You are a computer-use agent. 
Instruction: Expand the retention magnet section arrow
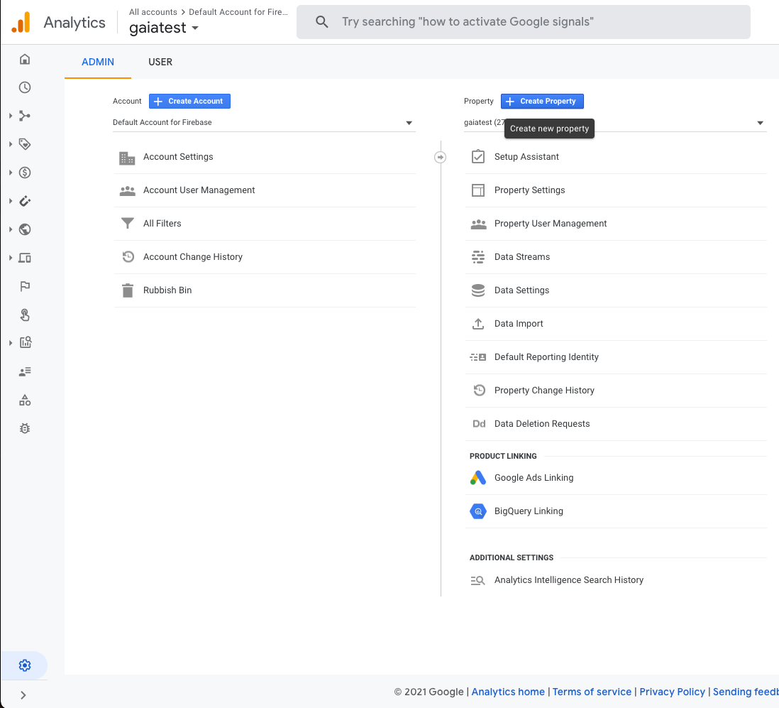(x=11, y=201)
